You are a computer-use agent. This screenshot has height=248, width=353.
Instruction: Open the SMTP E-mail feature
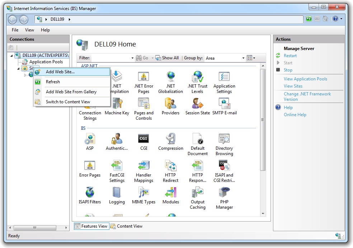point(224,107)
